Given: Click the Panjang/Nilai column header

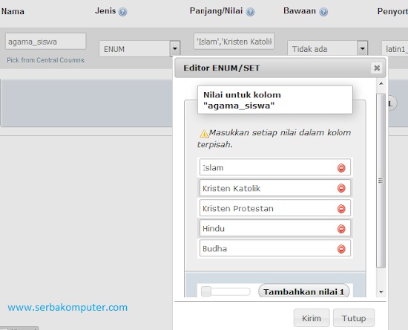Looking at the screenshot, I should [x=216, y=11].
